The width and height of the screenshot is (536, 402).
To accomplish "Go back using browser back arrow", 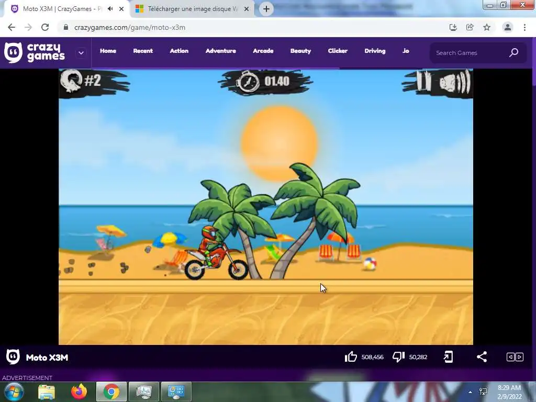I will 12,27.
